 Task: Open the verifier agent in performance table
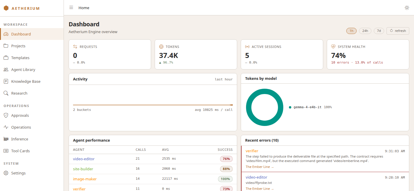coord(79,189)
